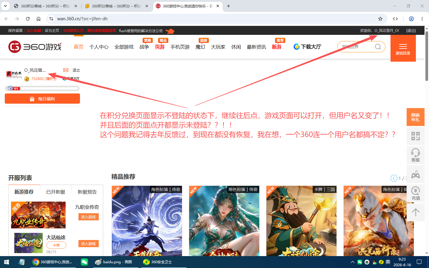Return to top with the arrow button
This screenshot has width=429, height=268.
tap(415, 212)
